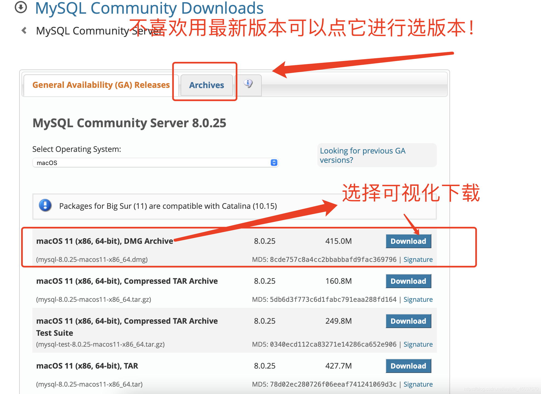This screenshot has width=541, height=394.
Task: Select filename (mysql-test-8.0.25-macos11-x86_64.tar.gz)
Action: [100, 344]
